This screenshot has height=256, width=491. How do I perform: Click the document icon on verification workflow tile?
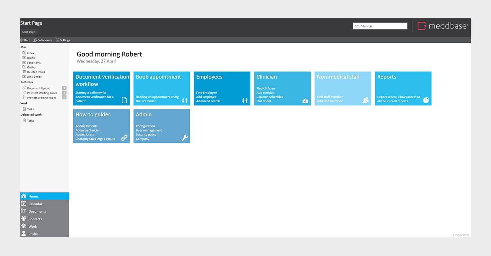click(x=124, y=100)
